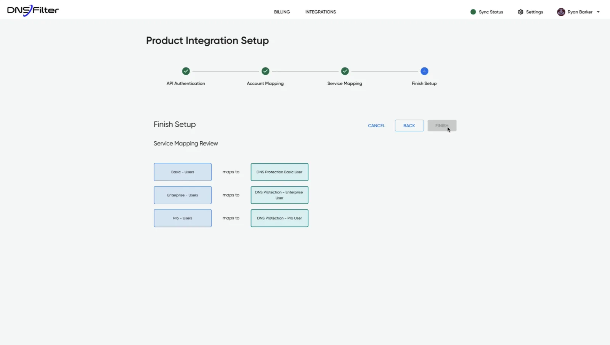Select the Finish Setup step 4 circle
The height and width of the screenshot is (345, 610).
point(424,71)
